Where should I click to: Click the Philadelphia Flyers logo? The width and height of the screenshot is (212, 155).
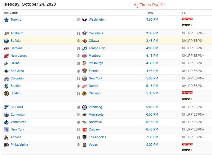(x=6, y=145)
